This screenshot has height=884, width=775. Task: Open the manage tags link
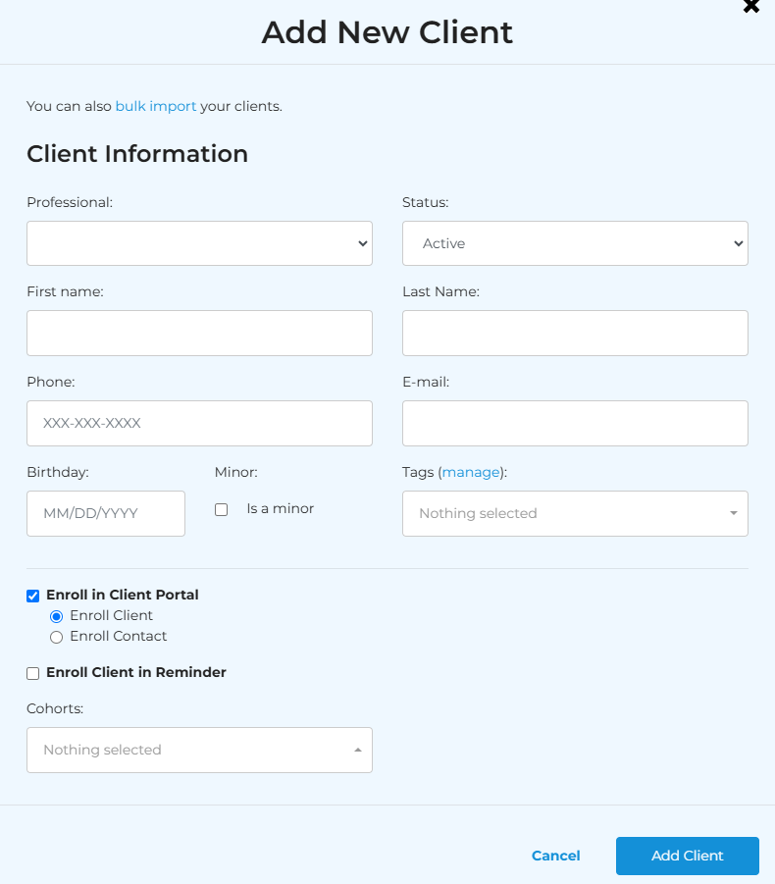point(471,472)
